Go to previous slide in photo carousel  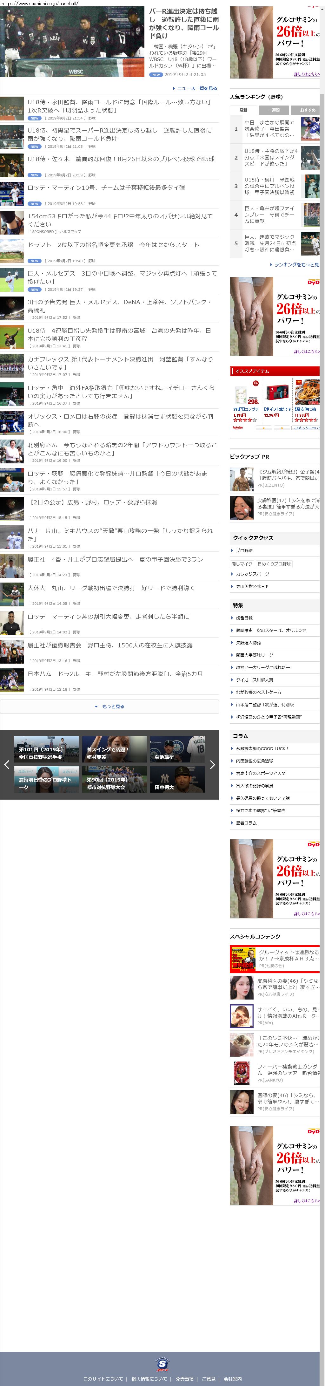click(6, 764)
